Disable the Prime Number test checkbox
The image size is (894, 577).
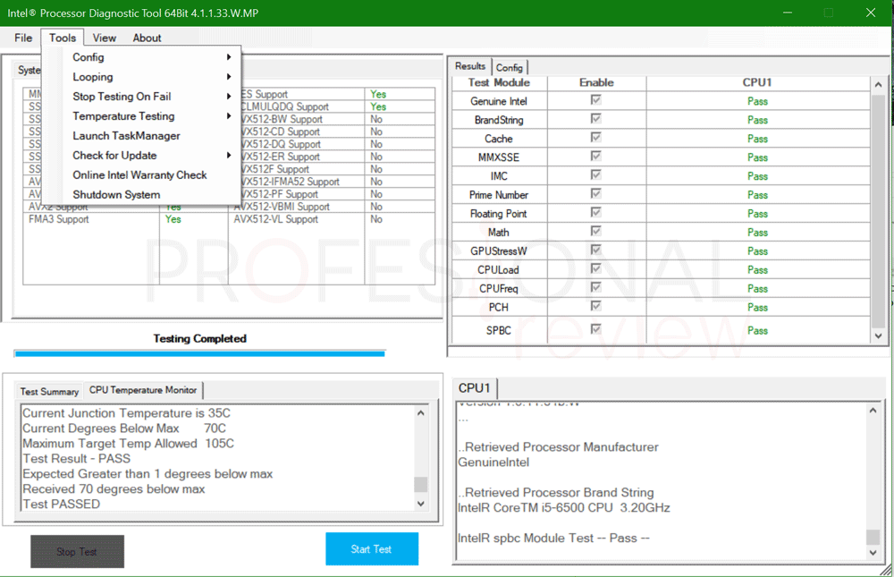[595, 194]
